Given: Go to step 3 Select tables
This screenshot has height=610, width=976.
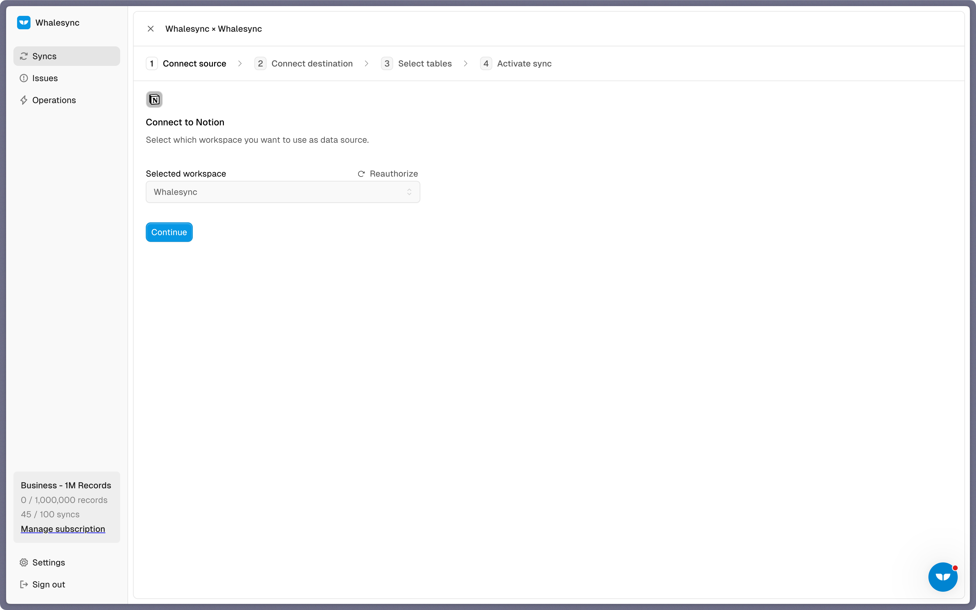Looking at the screenshot, I should point(417,64).
